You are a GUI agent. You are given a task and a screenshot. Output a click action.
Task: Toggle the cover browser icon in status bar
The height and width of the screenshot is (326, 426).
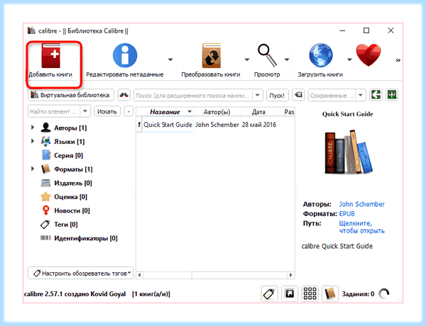coord(290,293)
